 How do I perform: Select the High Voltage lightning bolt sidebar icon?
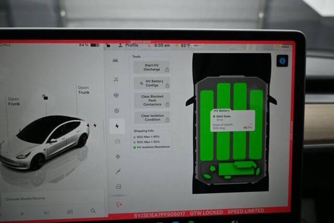coord(117,126)
